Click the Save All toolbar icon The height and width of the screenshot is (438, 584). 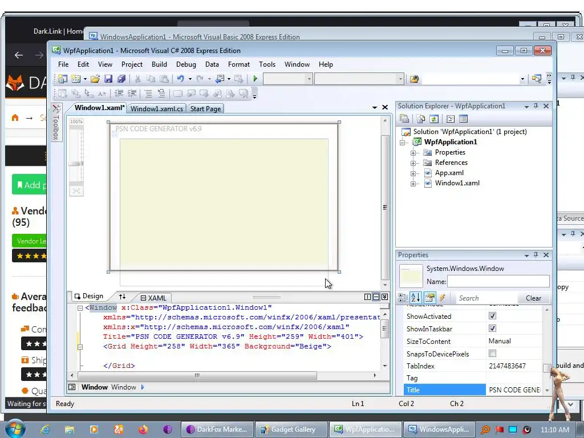click(121, 79)
